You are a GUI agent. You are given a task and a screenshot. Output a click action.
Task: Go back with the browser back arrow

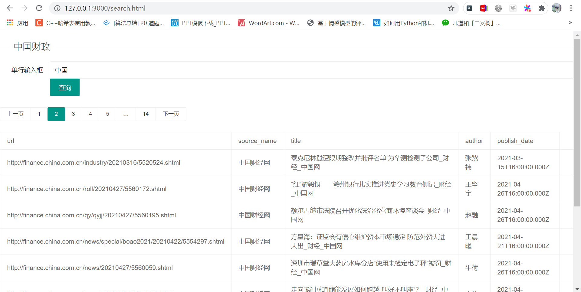(x=10, y=8)
